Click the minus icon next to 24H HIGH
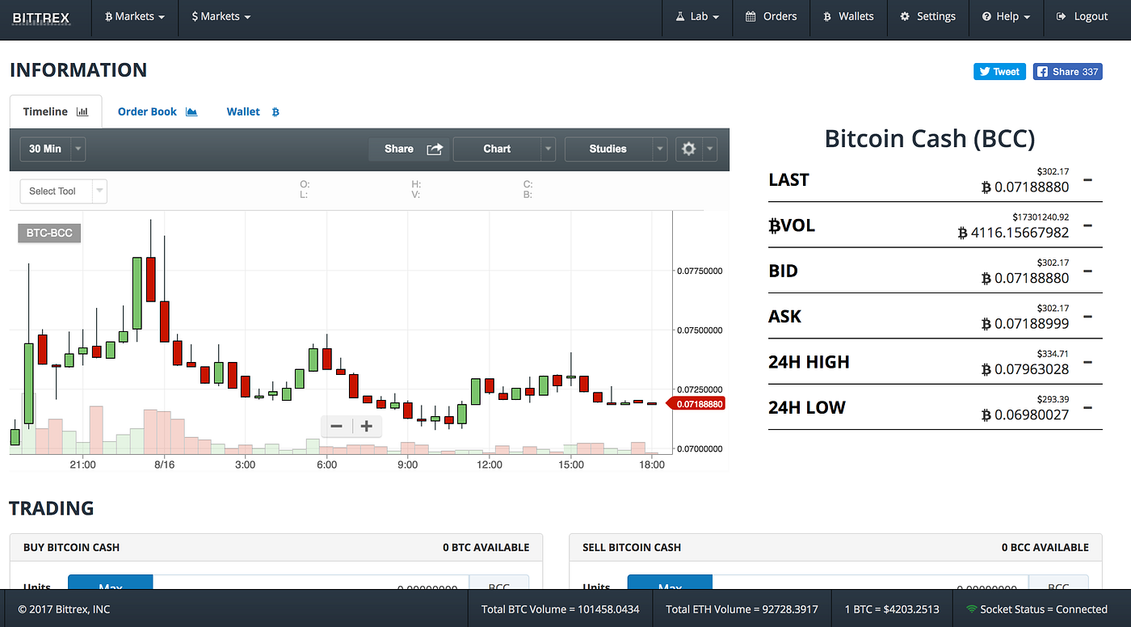Image resolution: width=1131 pixels, height=627 pixels. pyautogui.click(x=1087, y=361)
